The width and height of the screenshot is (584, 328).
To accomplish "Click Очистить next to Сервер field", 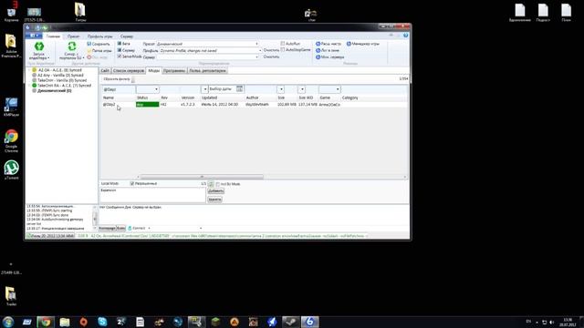I will point(271,56).
